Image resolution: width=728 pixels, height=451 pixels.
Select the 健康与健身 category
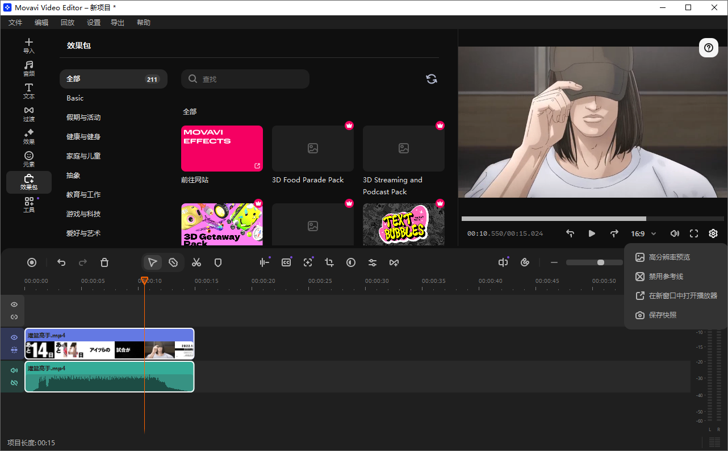point(114,137)
